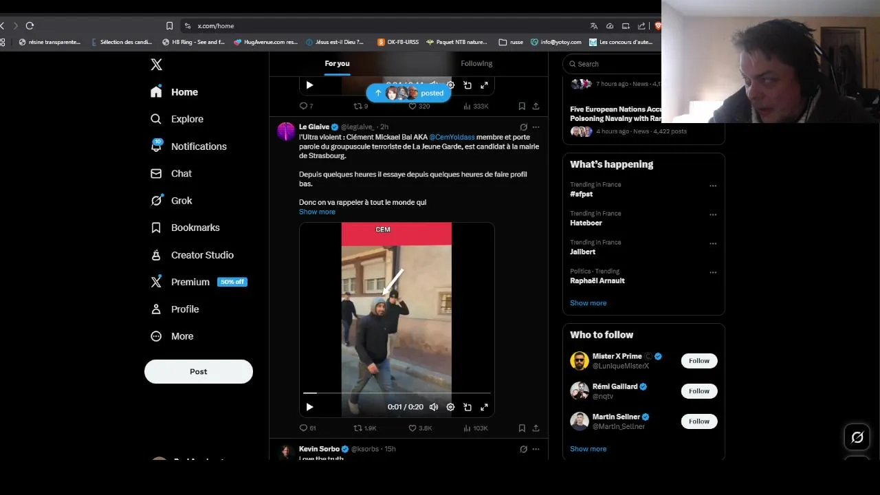The width and height of the screenshot is (880, 495).
Task: Open Creator Studio
Action: (192, 255)
